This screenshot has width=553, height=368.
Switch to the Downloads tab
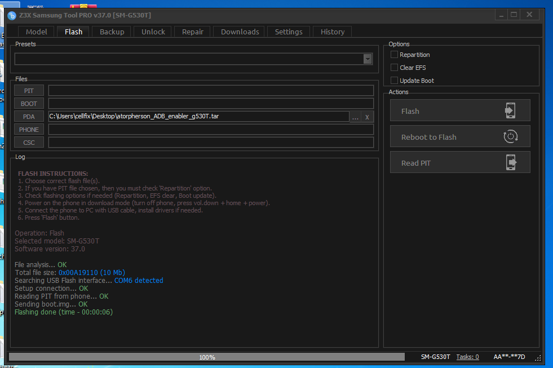240,32
